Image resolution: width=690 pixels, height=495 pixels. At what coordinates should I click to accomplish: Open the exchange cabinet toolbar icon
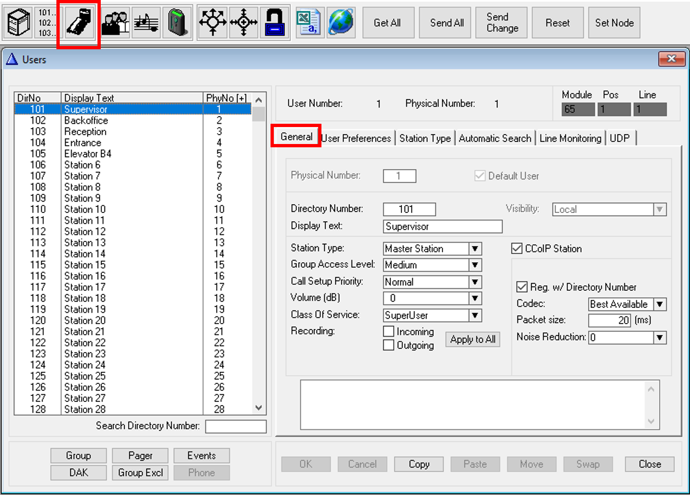[x=18, y=24]
